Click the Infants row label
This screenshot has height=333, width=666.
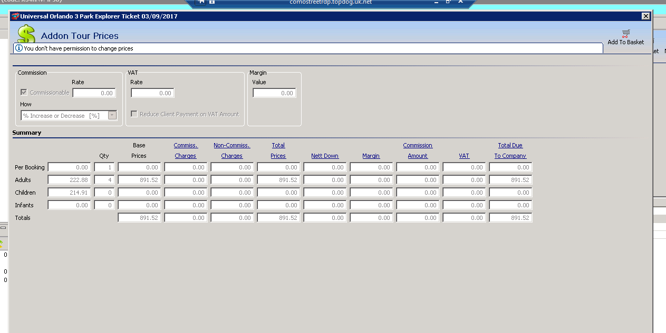[x=24, y=205]
